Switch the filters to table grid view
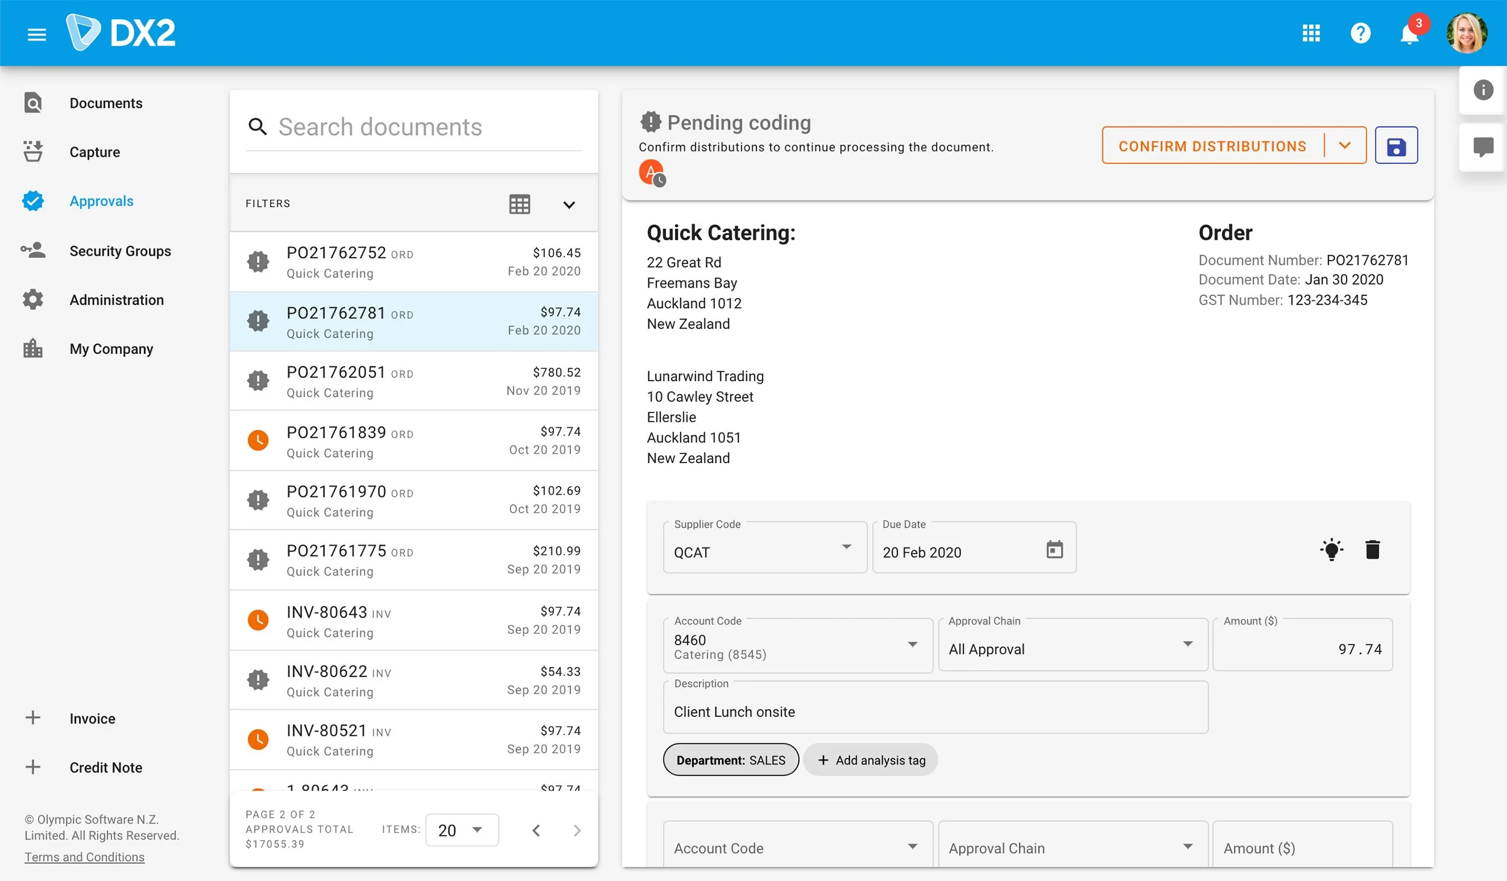The height and width of the screenshot is (881, 1507). coord(519,204)
